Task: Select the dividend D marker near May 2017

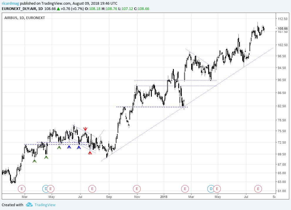Action: pos(45,189)
